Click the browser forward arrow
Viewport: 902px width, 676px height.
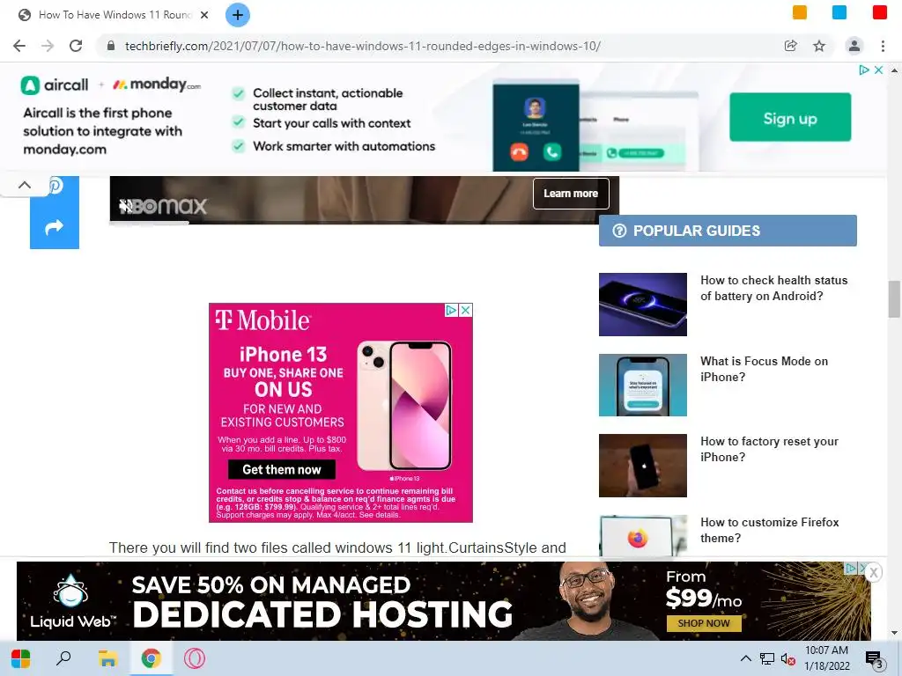point(48,46)
